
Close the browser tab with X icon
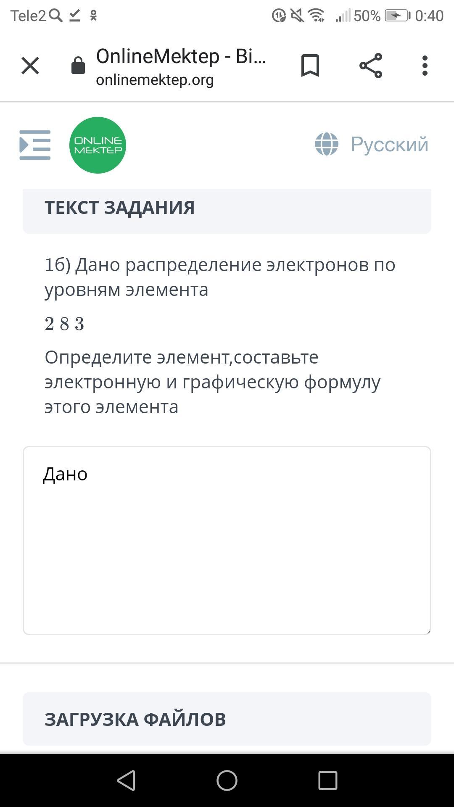click(30, 66)
